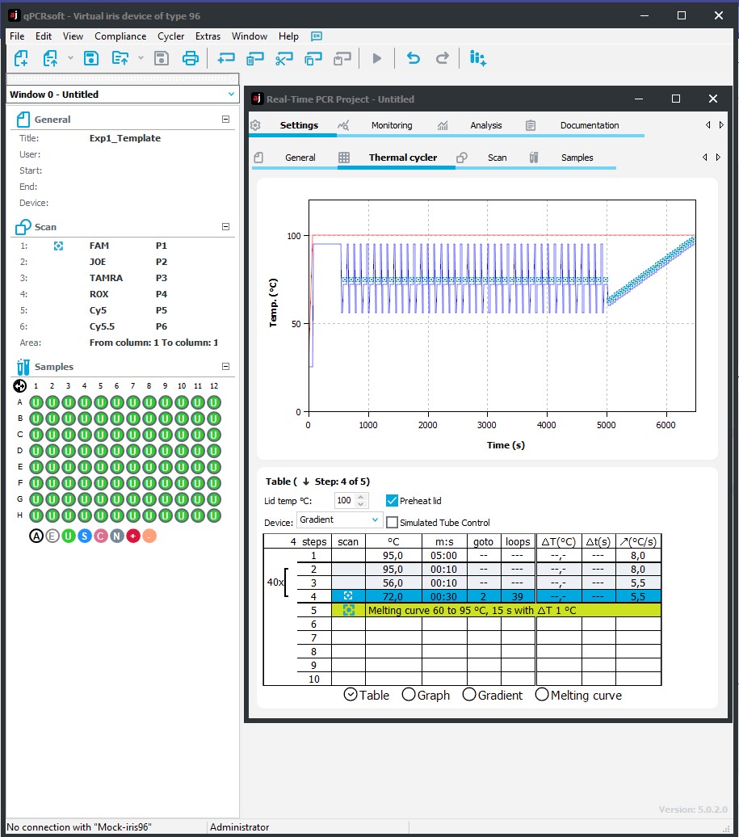This screenshot has height=837, width=739.
Task: Select the orange negative control icon
Action: 149,536
